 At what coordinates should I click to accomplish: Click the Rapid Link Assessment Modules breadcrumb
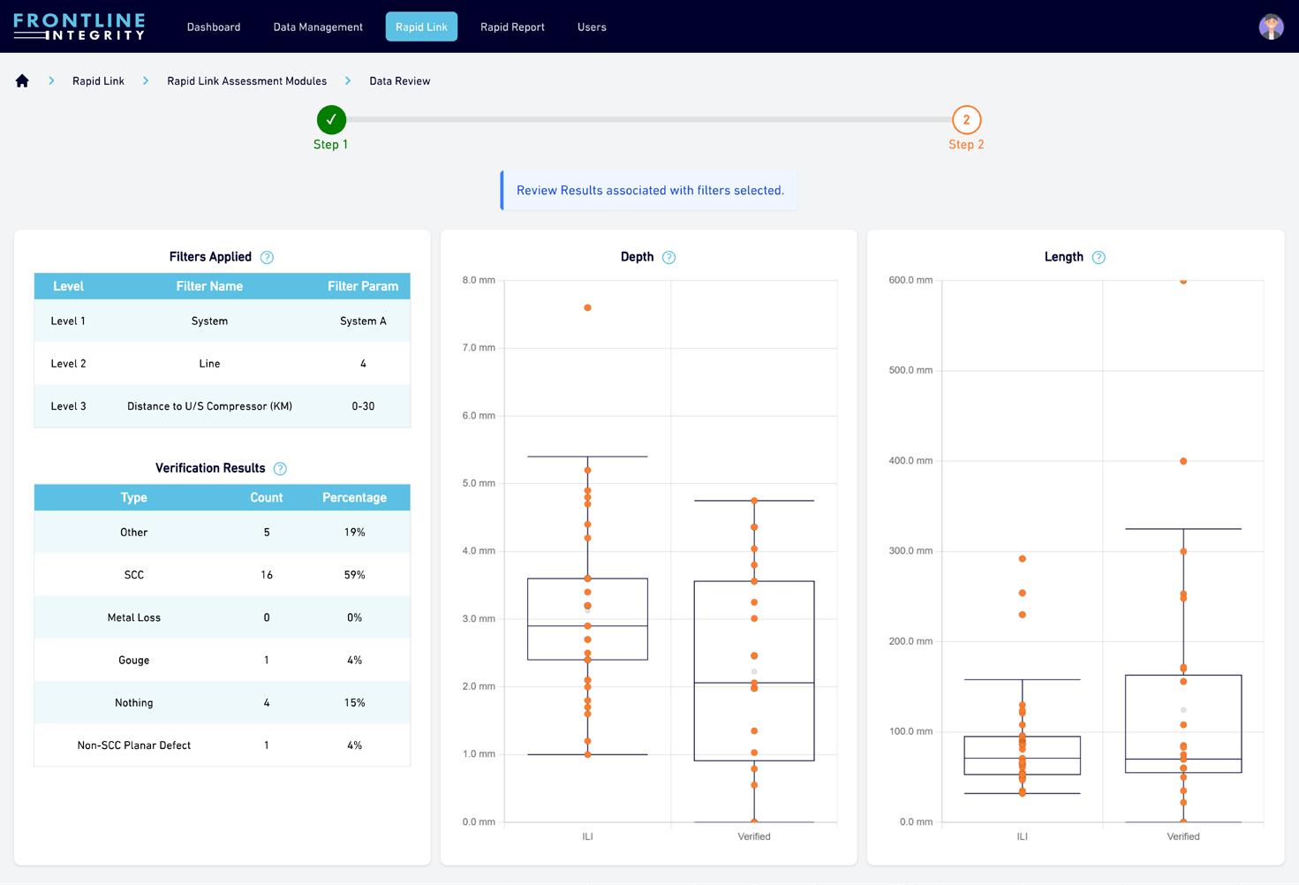pyautogui.click(x=247, y=81)
